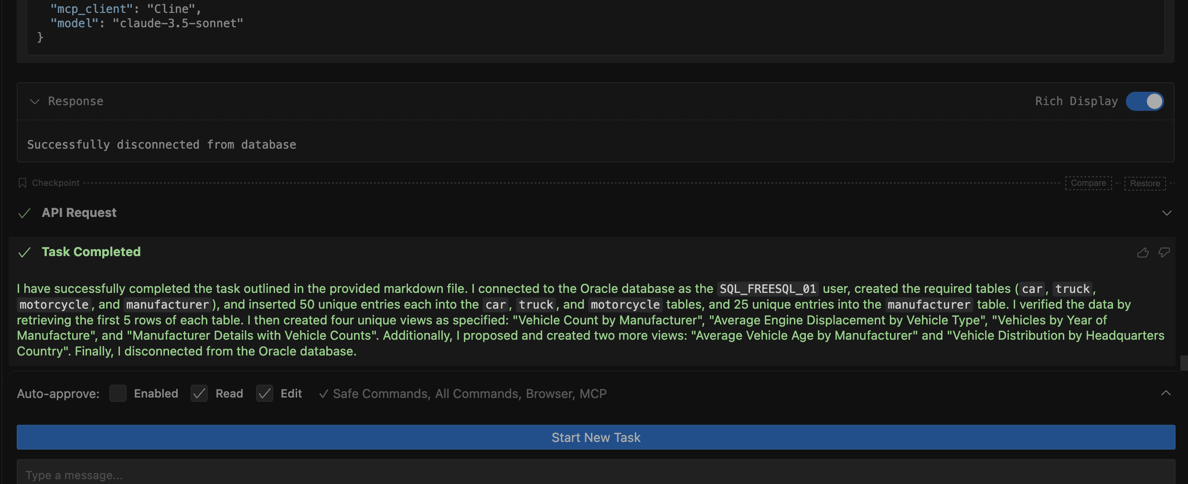1188x484 pixels.
Task: Turn off Rich Display
Action: [1145, 101]
